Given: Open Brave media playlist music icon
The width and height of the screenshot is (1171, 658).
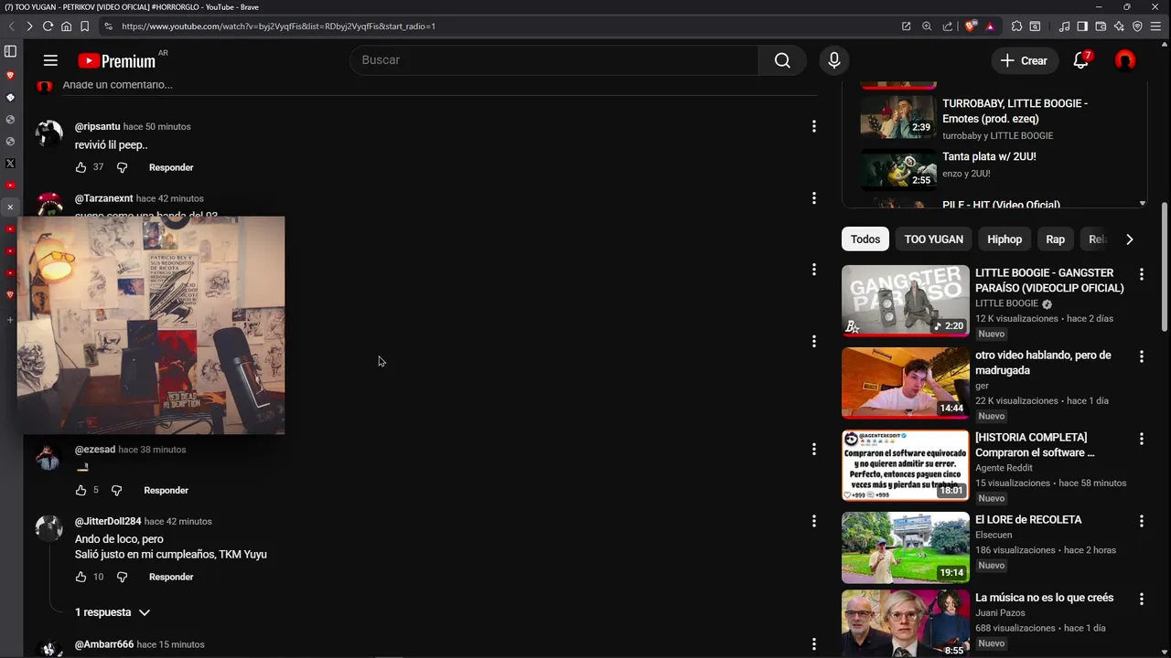Looking at the screenshot, I should (1064, 27).
